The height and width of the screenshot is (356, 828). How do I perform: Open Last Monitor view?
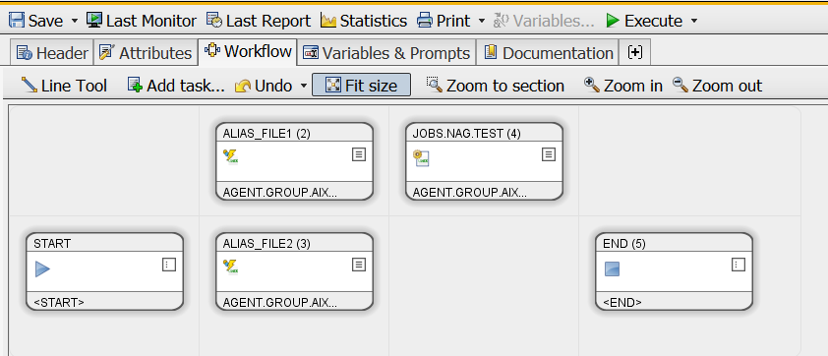(142, 21)
